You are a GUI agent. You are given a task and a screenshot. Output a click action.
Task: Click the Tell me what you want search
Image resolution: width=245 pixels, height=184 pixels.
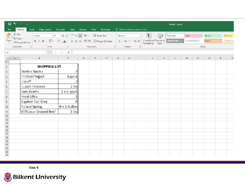pyautogui.click(x=131, y=29)
